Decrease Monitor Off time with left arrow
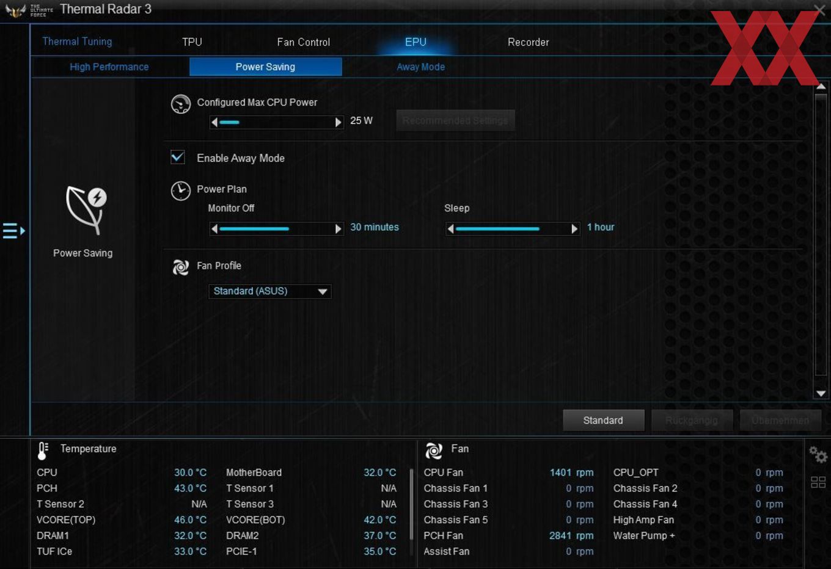 pos(214,228)
